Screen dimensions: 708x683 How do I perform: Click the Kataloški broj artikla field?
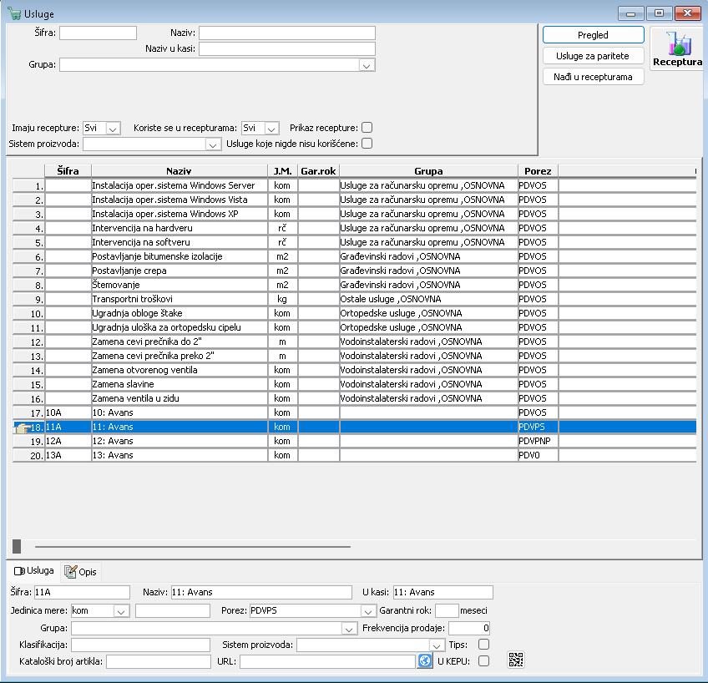click(x=159, y=661)
